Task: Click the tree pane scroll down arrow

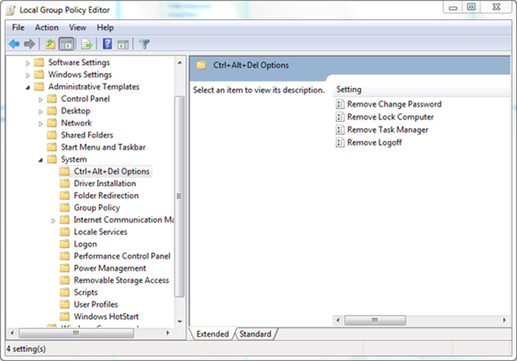Action: click(x=179, y=321)
